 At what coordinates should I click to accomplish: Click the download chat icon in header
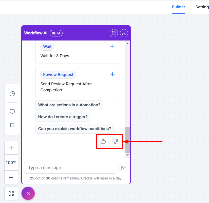pos(124,33)
